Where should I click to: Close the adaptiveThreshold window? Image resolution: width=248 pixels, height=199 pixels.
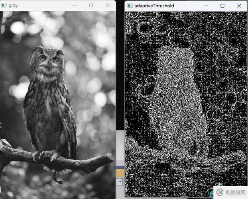click(239, 6)
